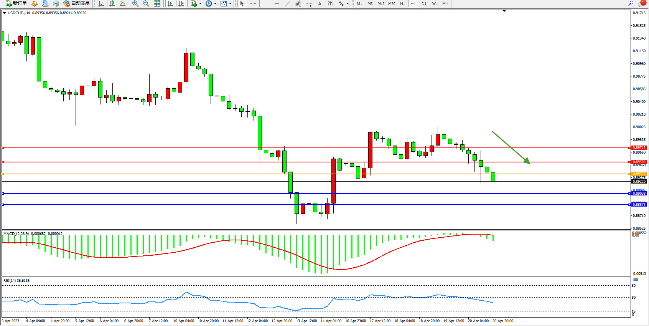Select the orange horizontal line price label
This screenshot has height=326, width=649.
(x=639, y=174)
